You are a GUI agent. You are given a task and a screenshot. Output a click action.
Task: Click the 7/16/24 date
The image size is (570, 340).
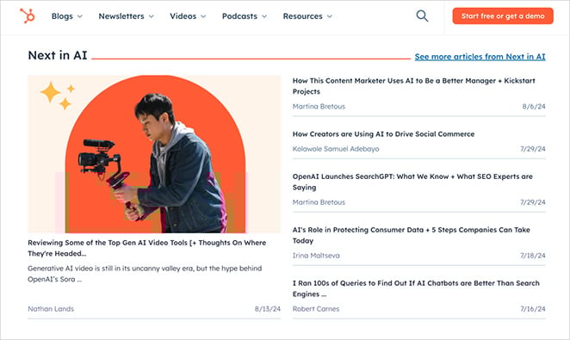pyautogui.click(x=533, y=309)
